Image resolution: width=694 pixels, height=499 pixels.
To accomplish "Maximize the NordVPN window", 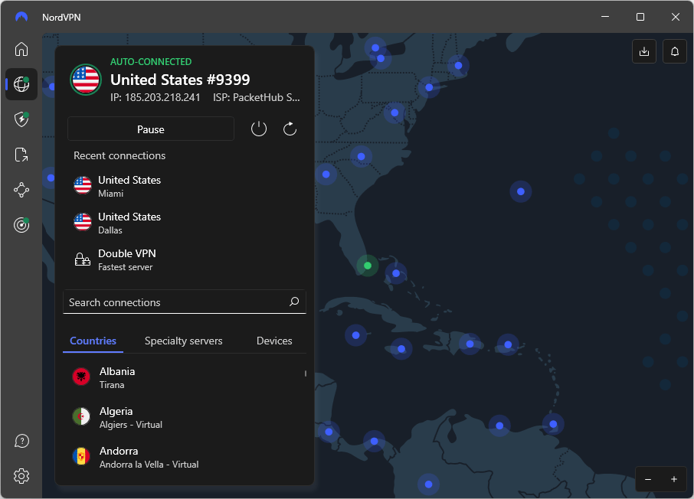I will click(x=640, y=17).
